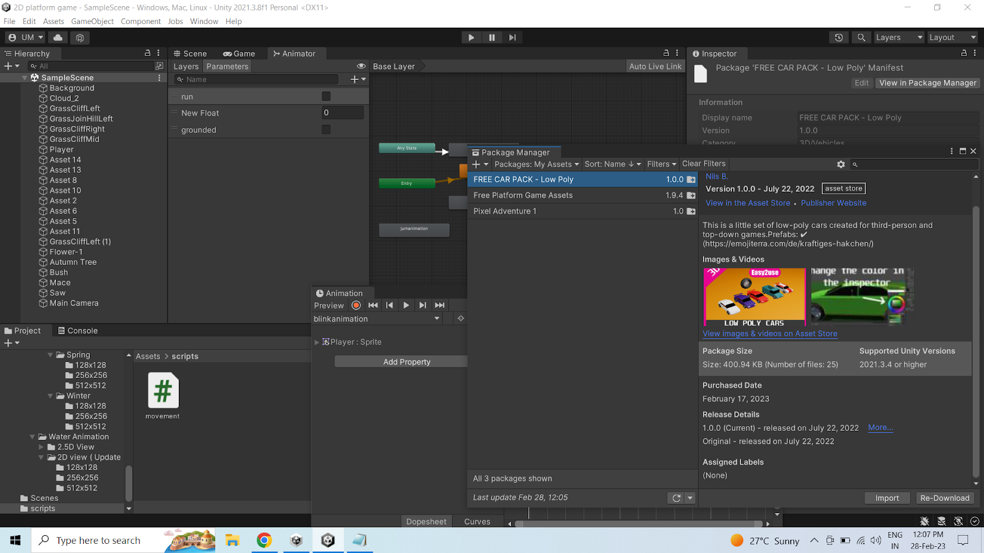
Task: Toggle the grounded parameter checkbox
Action: 326,130
